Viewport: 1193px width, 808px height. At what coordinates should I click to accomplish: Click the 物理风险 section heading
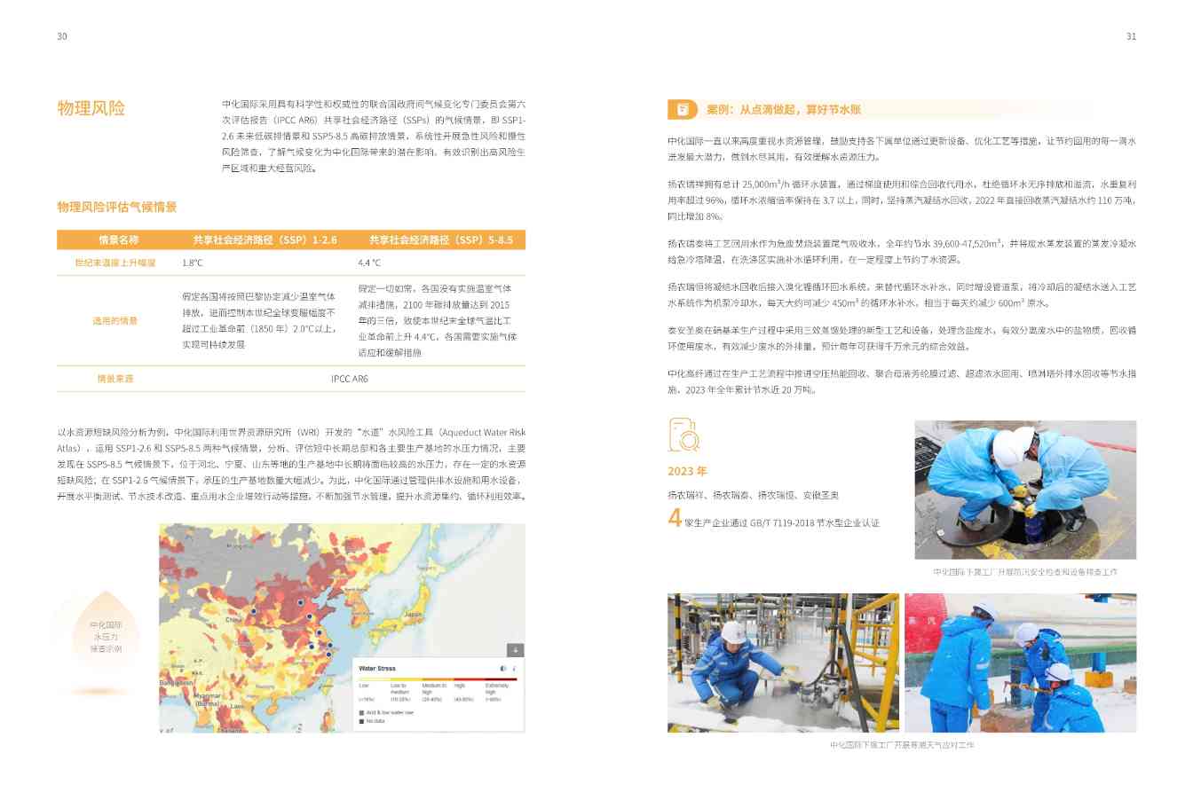tap(91, 108)
